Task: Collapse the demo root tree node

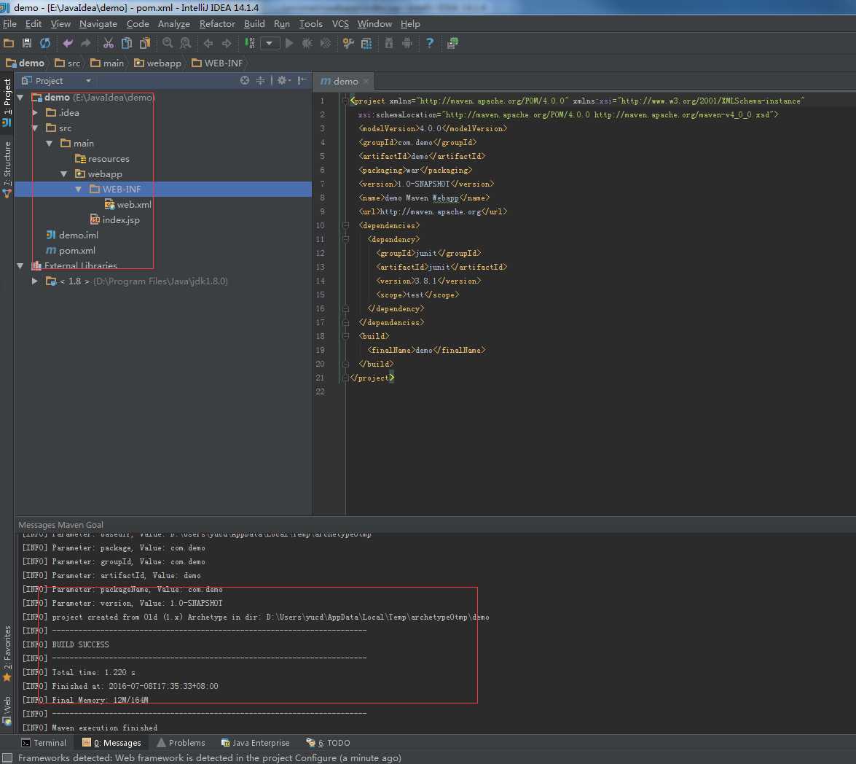Action: click(20, 98)
